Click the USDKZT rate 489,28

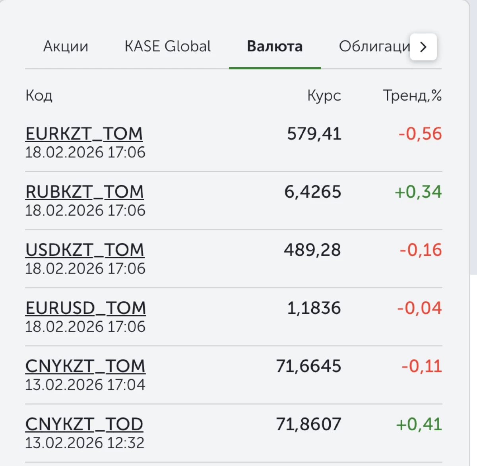(x=312, y=250)
